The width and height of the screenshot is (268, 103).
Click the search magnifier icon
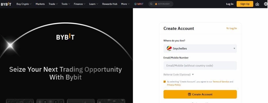click(151, 4)
